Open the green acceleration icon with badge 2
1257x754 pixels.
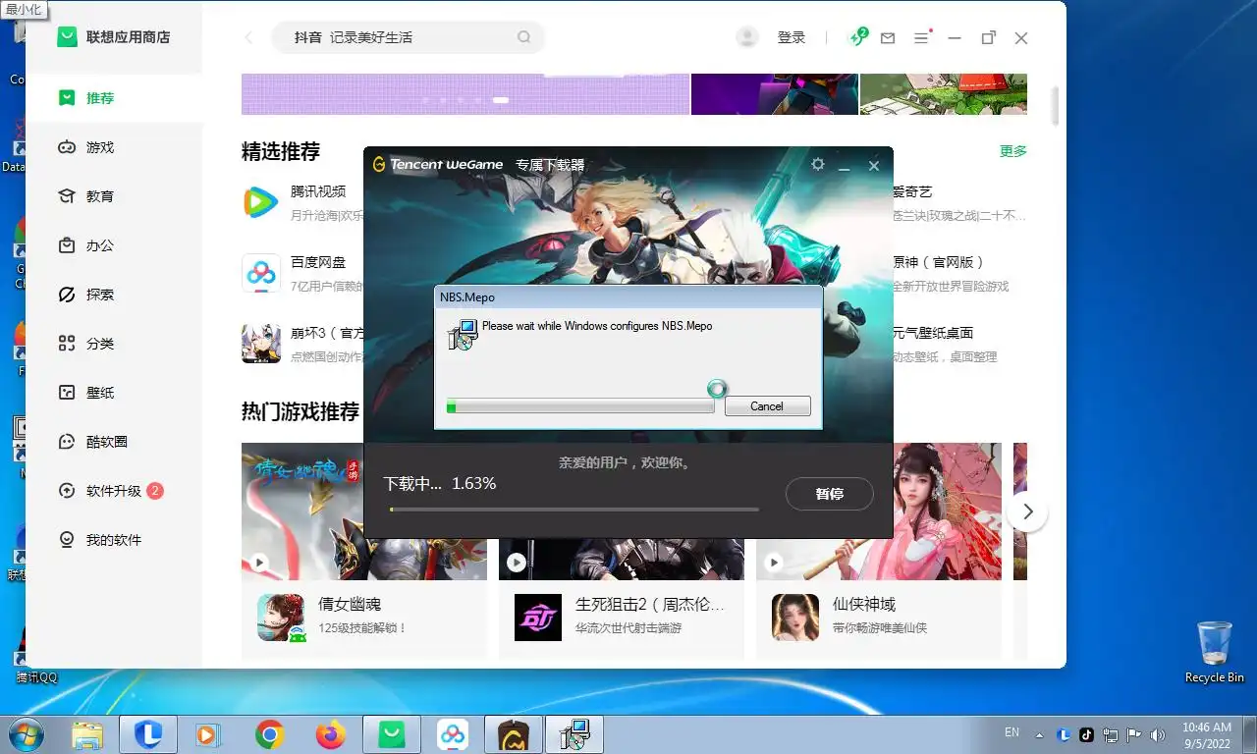[858, 37]
